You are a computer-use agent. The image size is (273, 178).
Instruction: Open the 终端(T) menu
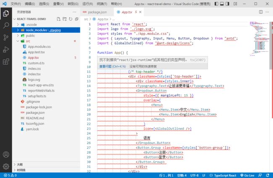tap(102, 4)
